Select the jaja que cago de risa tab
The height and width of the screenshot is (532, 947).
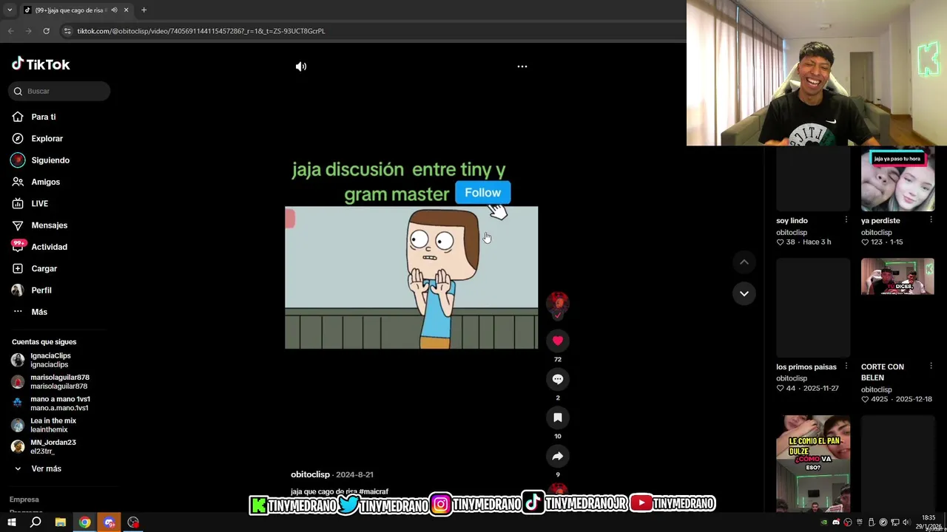75,10
